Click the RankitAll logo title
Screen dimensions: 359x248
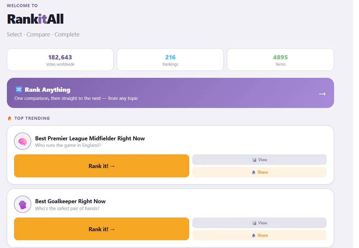(35, 19)
